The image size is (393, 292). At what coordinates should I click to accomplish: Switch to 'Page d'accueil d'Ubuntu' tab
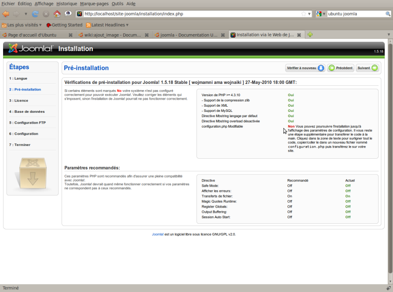point(32,35)
